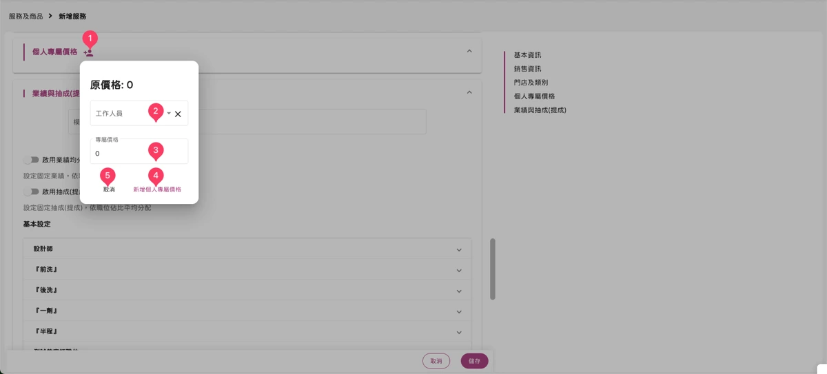Jump to 個人專屬價格 in side navigation

click(x=534, y=96)
